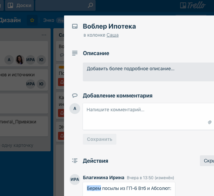This screenshot has height=196, width=214.
Task: Focus the Напишите комментарий field
Action: tap(148, 116)
